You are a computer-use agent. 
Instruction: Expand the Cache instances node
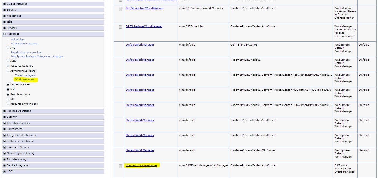8,84
